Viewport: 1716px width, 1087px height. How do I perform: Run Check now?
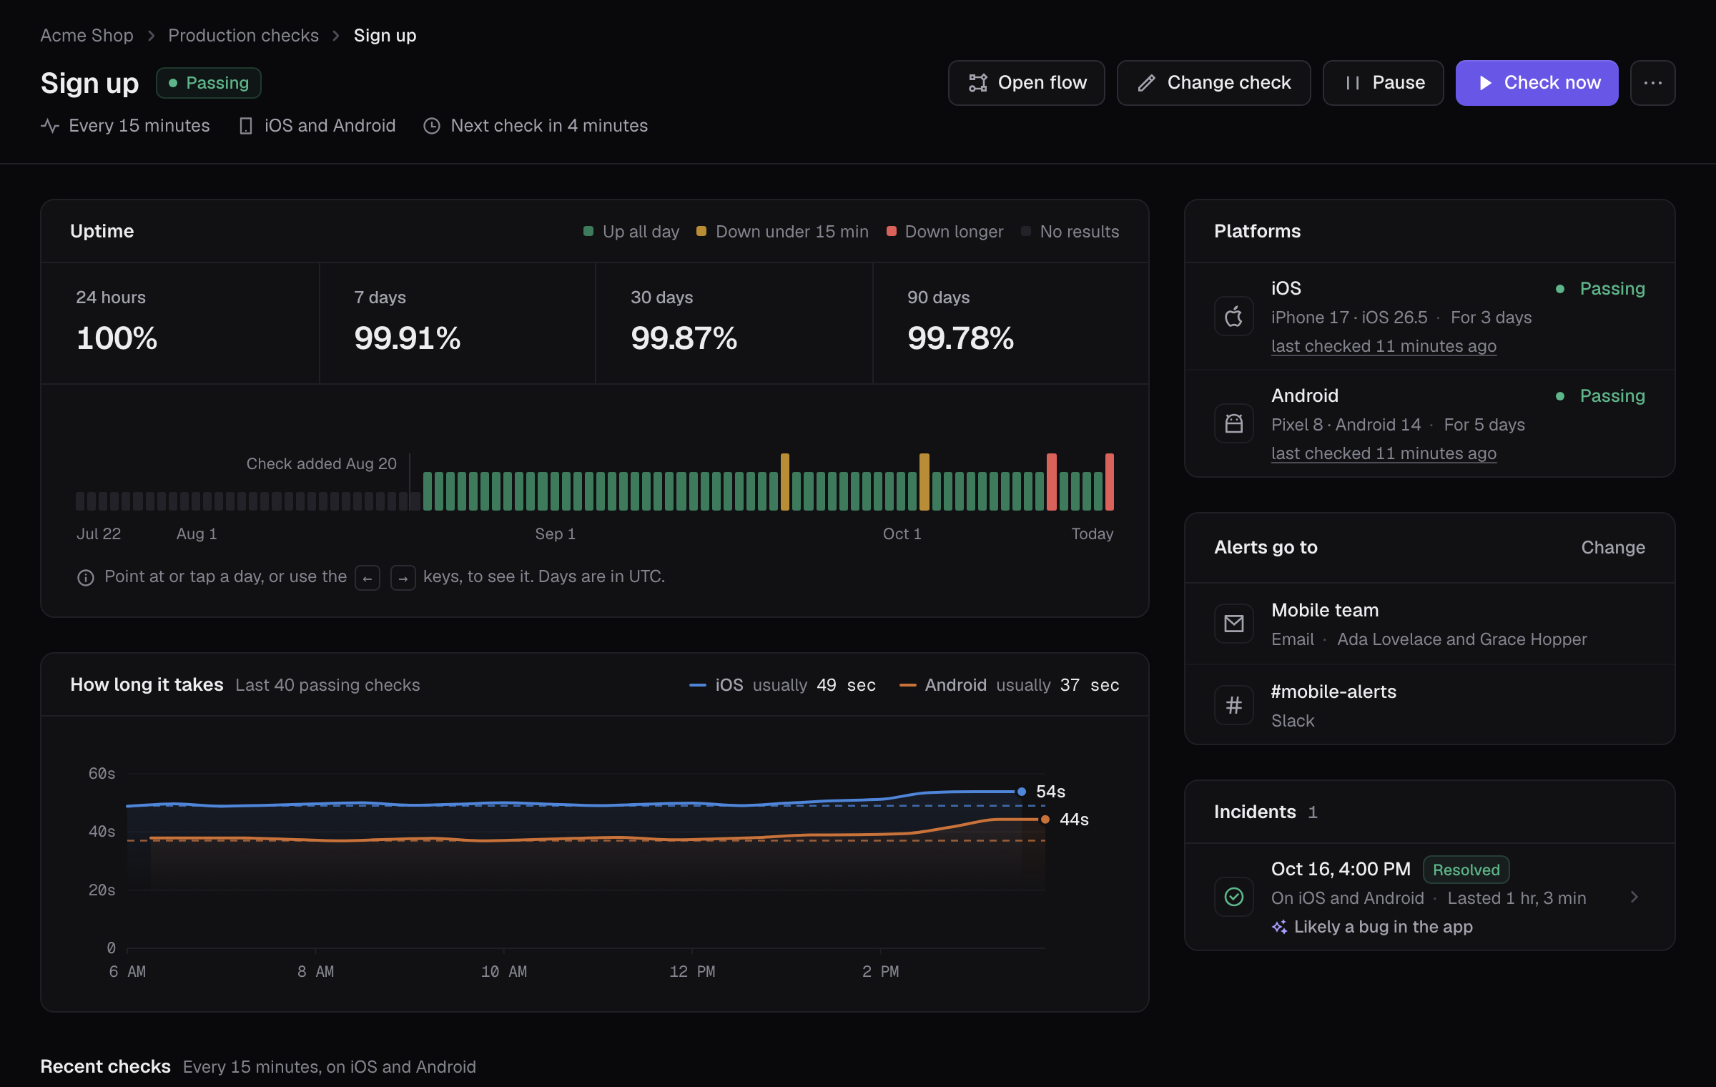click(x=1537, y=83)
